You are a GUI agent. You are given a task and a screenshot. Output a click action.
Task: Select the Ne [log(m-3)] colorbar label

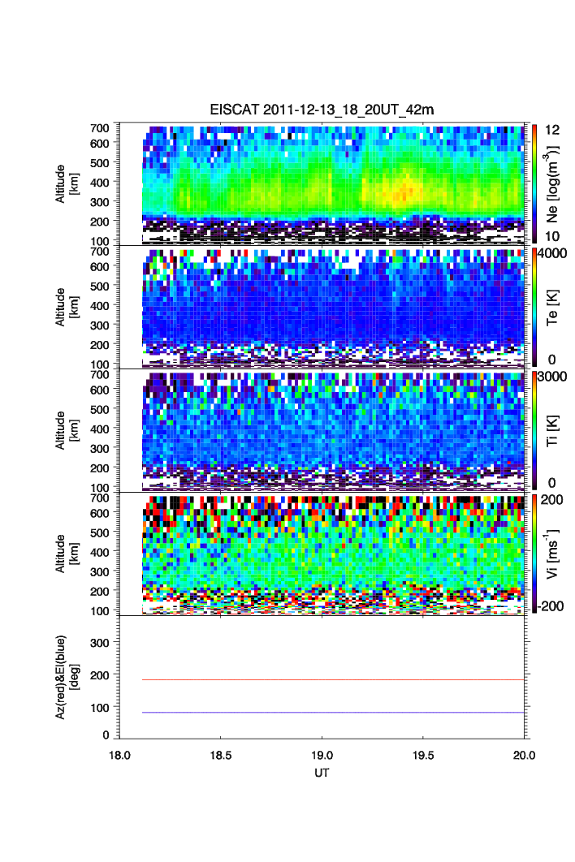pyautogui.click(x=553, y=183)
